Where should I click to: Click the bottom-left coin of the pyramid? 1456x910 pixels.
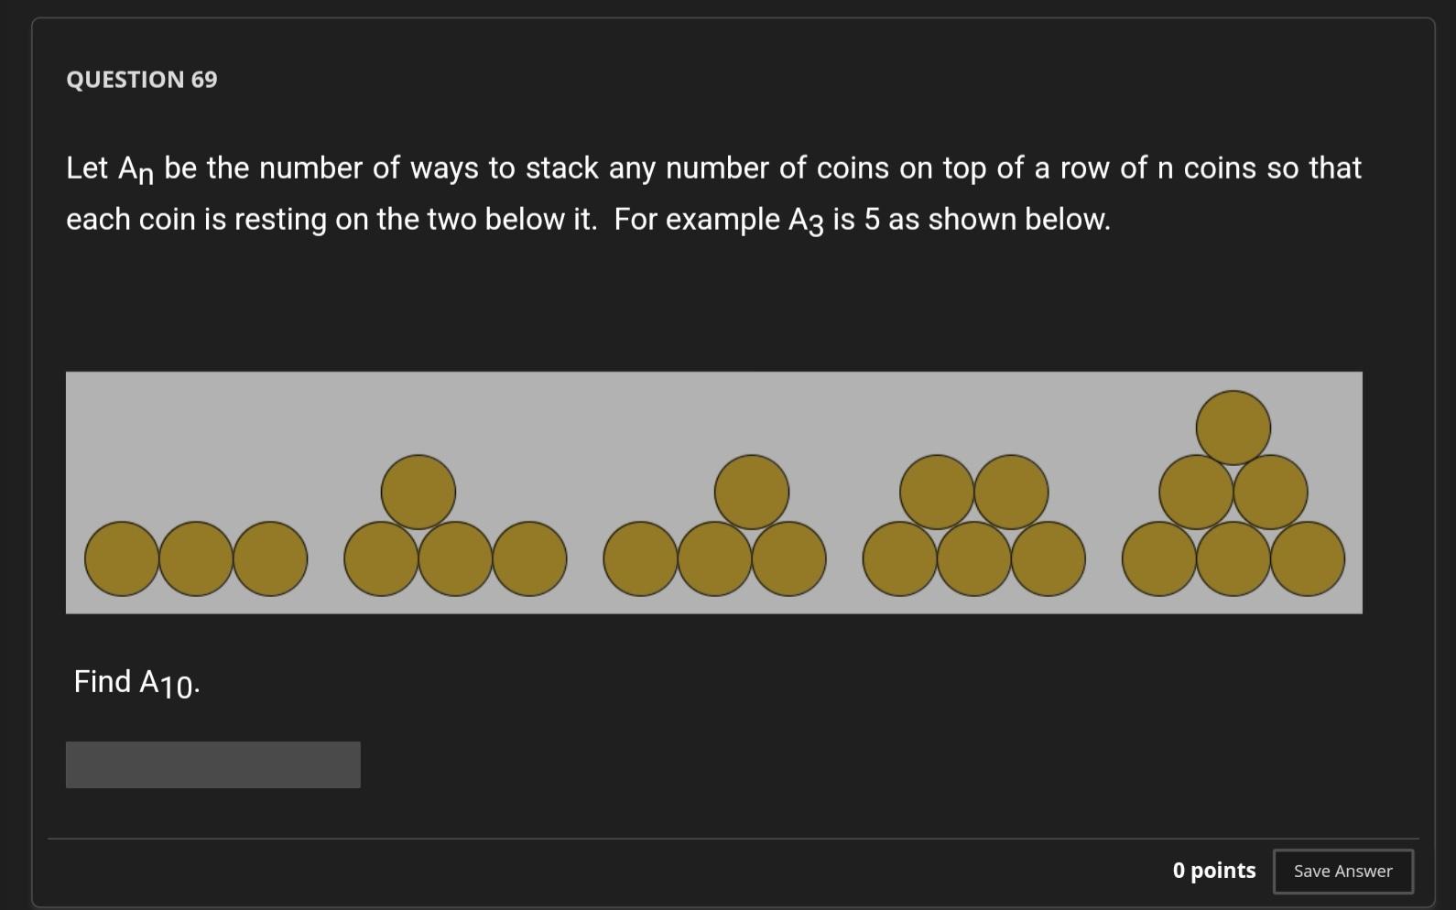point(1157,557)
